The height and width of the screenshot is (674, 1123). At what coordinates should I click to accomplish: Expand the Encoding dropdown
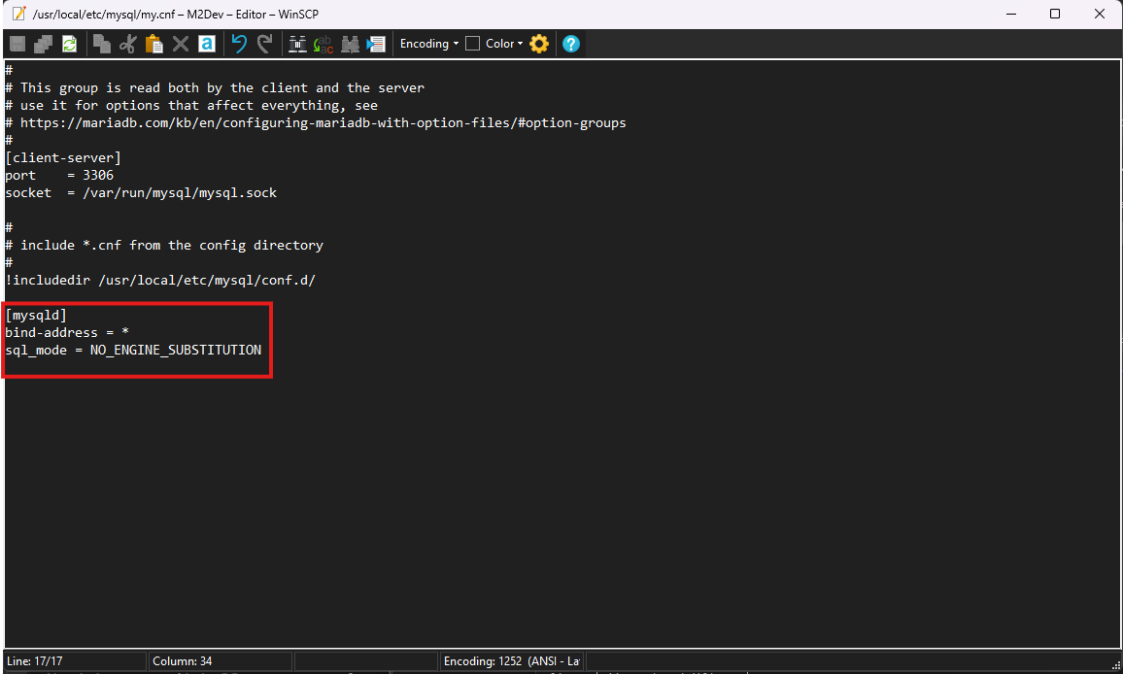429,44
